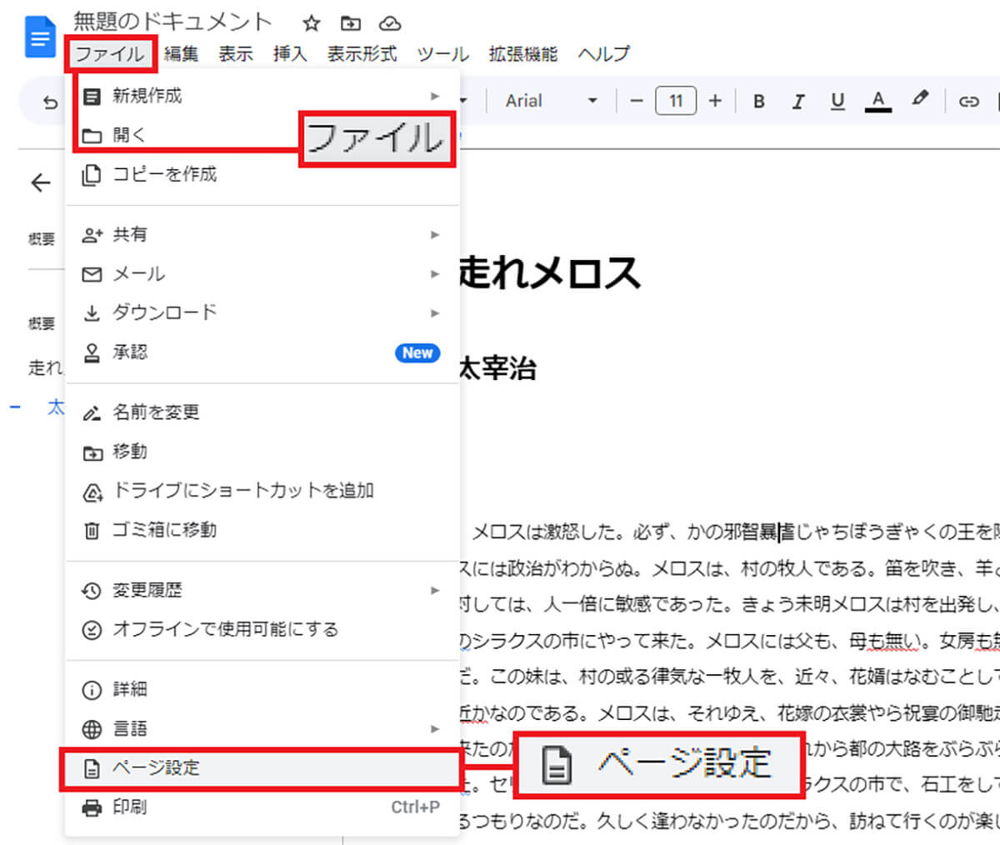Image resolution: width=1000 pixels, height=845 pixels.
Task: Open the 拡張機能 menu
Action: (522, 54)
